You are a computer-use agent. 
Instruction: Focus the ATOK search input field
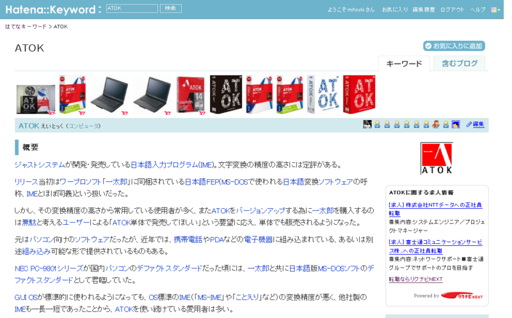click(x=132, y=8)
